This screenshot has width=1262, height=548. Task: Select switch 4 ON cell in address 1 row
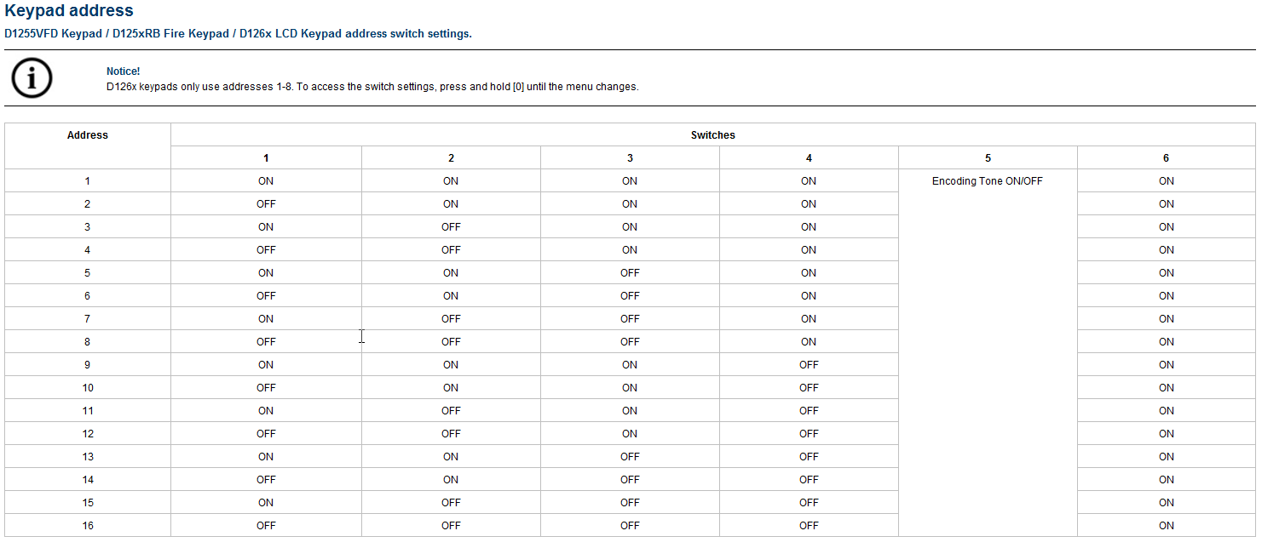pos(809,181)
